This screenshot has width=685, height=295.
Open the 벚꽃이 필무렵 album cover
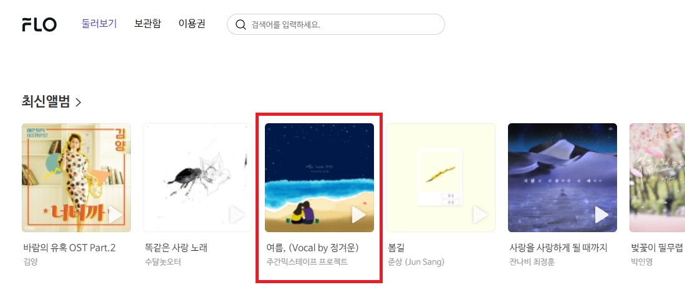click(x=657, y=177)
